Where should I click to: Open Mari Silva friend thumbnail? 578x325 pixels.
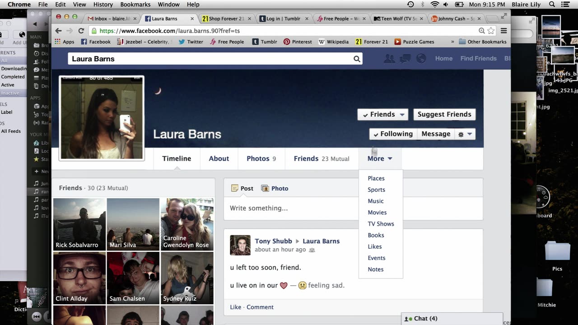pyautogui.click(x=133, y=224)
